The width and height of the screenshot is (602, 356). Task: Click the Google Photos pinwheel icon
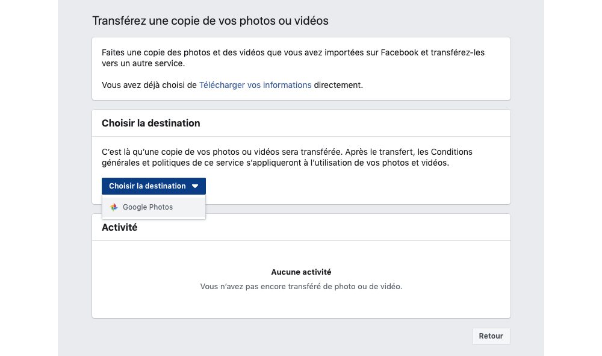click(114, 207)
